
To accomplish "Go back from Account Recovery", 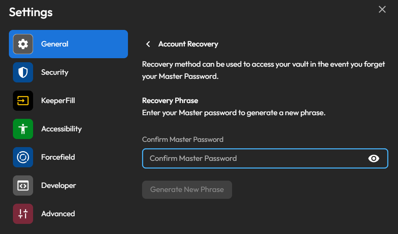I will 148,44.
